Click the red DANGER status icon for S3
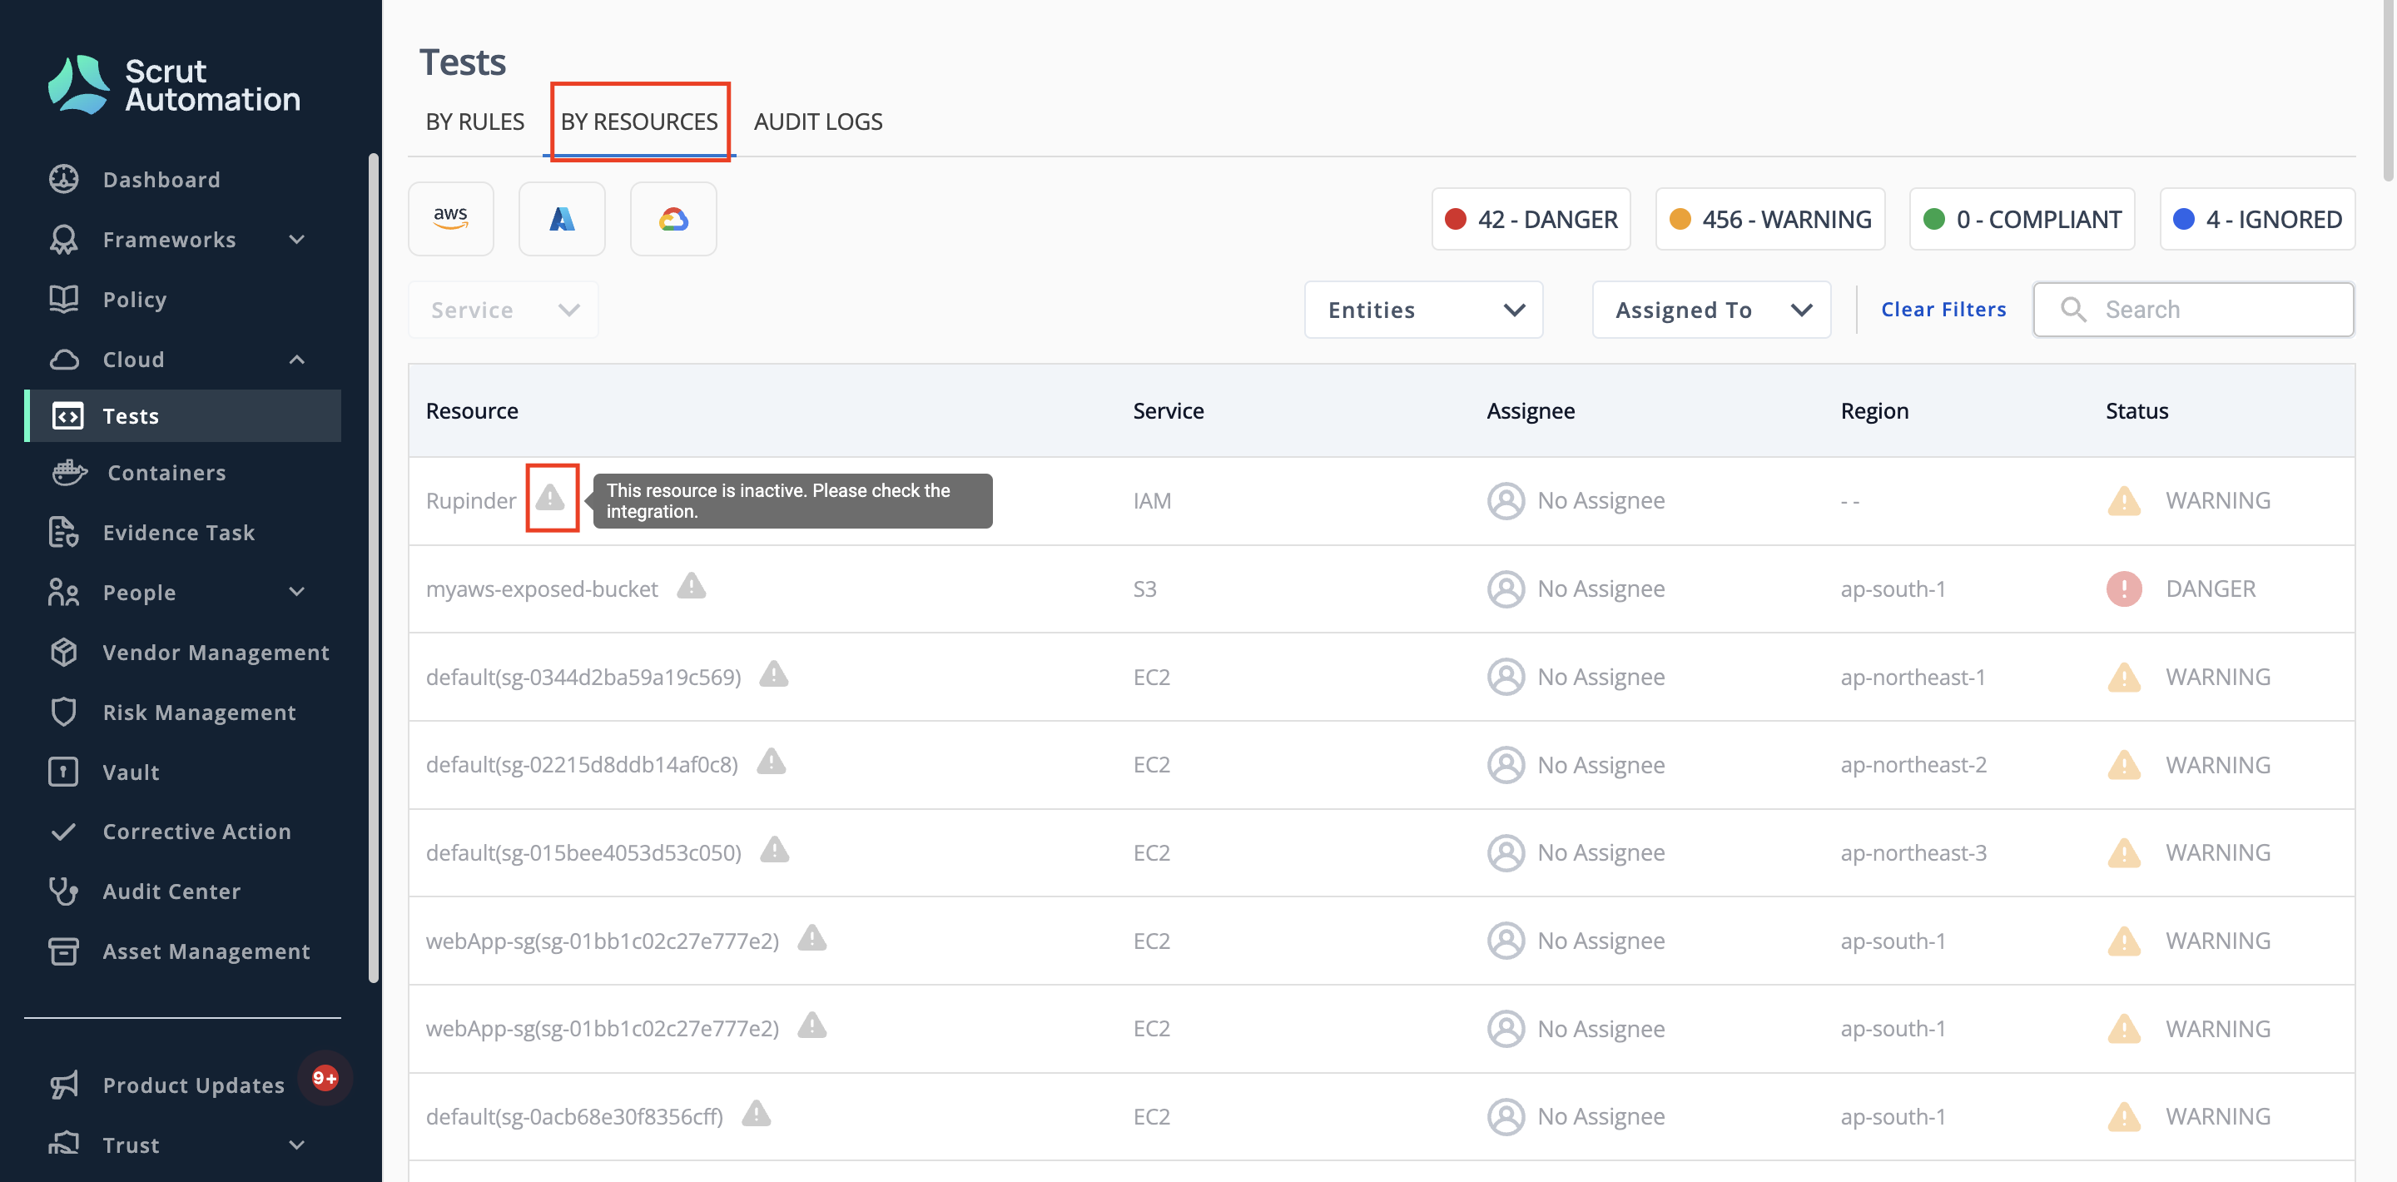Screen dimensions: 2397x1182 (2124, 589)
